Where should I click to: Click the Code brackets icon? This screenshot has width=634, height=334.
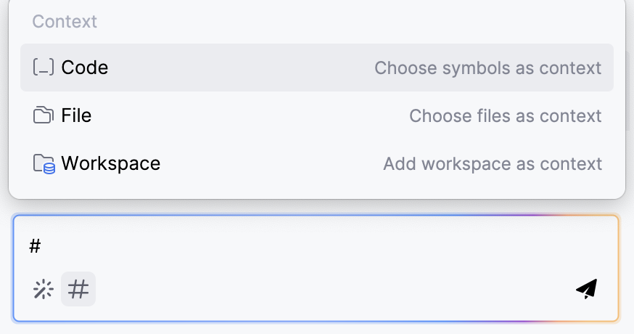tap(44, 68)
